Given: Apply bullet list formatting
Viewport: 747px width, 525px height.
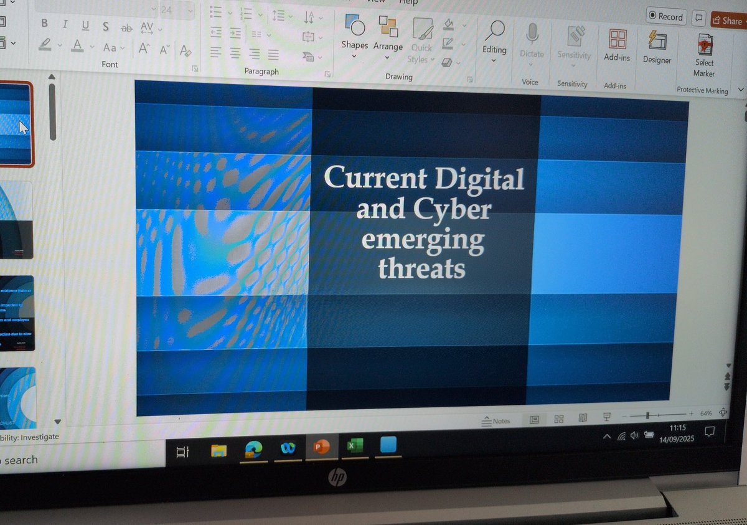Looking at the screenshot, I should (x=216, y=11).
